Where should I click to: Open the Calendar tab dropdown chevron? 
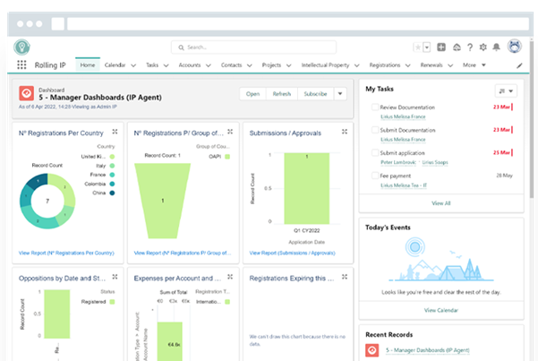click(133, 65)
